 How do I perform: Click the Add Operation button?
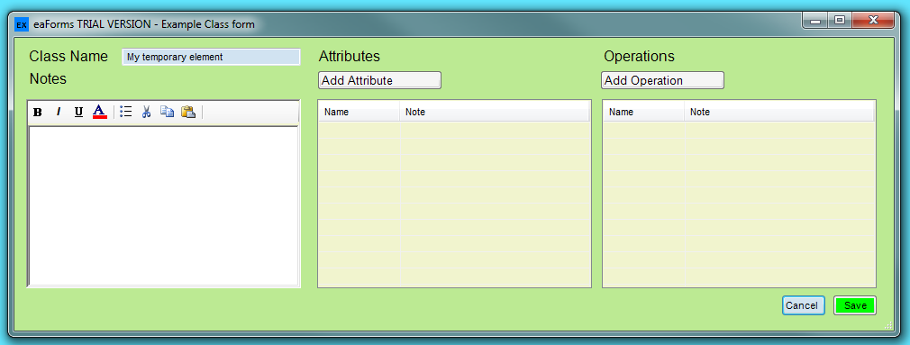tap(662, 80)
